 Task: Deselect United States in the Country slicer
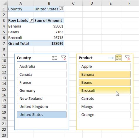[x=42, y=115]
